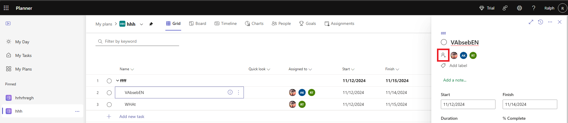Toggle the pin icon for plan
568x123 pixels.
coord(151,24)
